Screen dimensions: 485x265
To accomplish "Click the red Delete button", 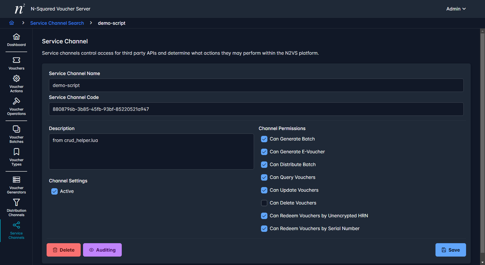I will (x=64, y=250).
